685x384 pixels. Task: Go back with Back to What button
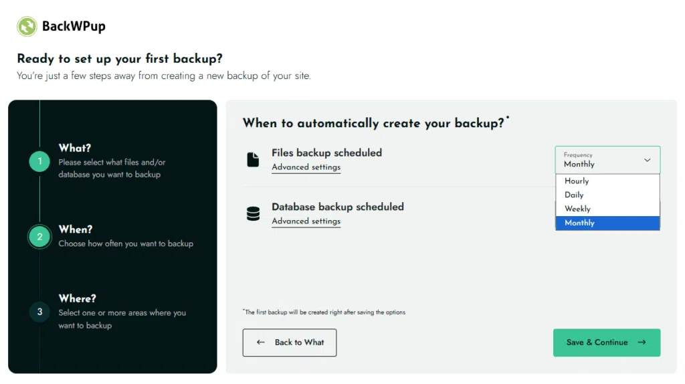289,343
